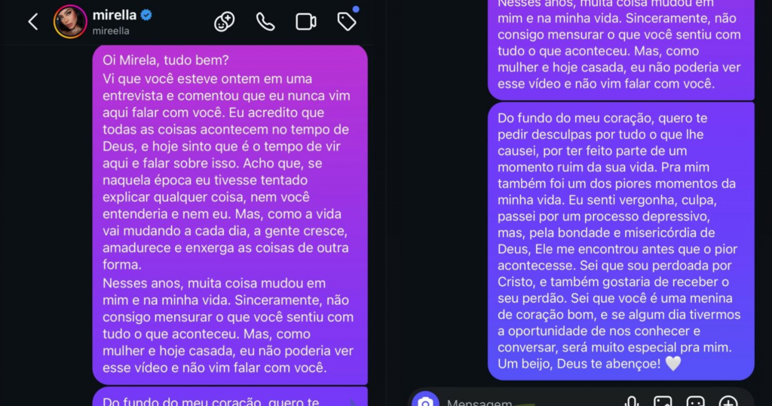Start a voice call with mirella
The image size is (772, 406).
(x=265, y=22)
